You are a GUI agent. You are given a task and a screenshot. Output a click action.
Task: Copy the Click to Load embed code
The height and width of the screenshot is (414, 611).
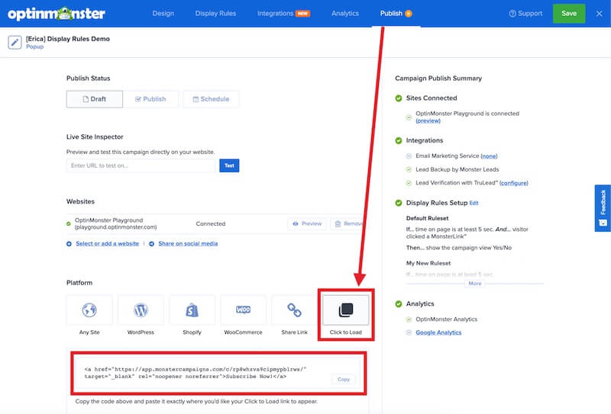[343, 379]
